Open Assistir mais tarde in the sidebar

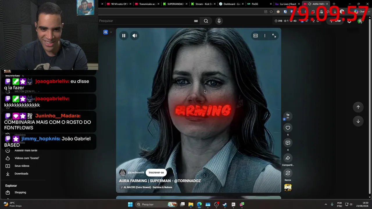pos(26,150)
